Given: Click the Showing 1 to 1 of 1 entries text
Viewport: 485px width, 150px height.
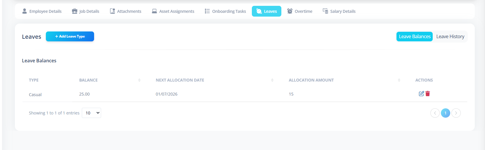Looking at the screenshot, I should [54, 113].
